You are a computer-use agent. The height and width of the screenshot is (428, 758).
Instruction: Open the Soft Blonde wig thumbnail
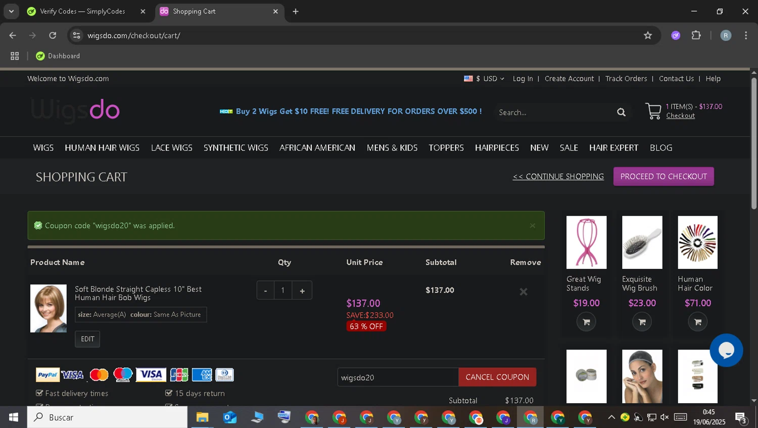pos(49,308)
